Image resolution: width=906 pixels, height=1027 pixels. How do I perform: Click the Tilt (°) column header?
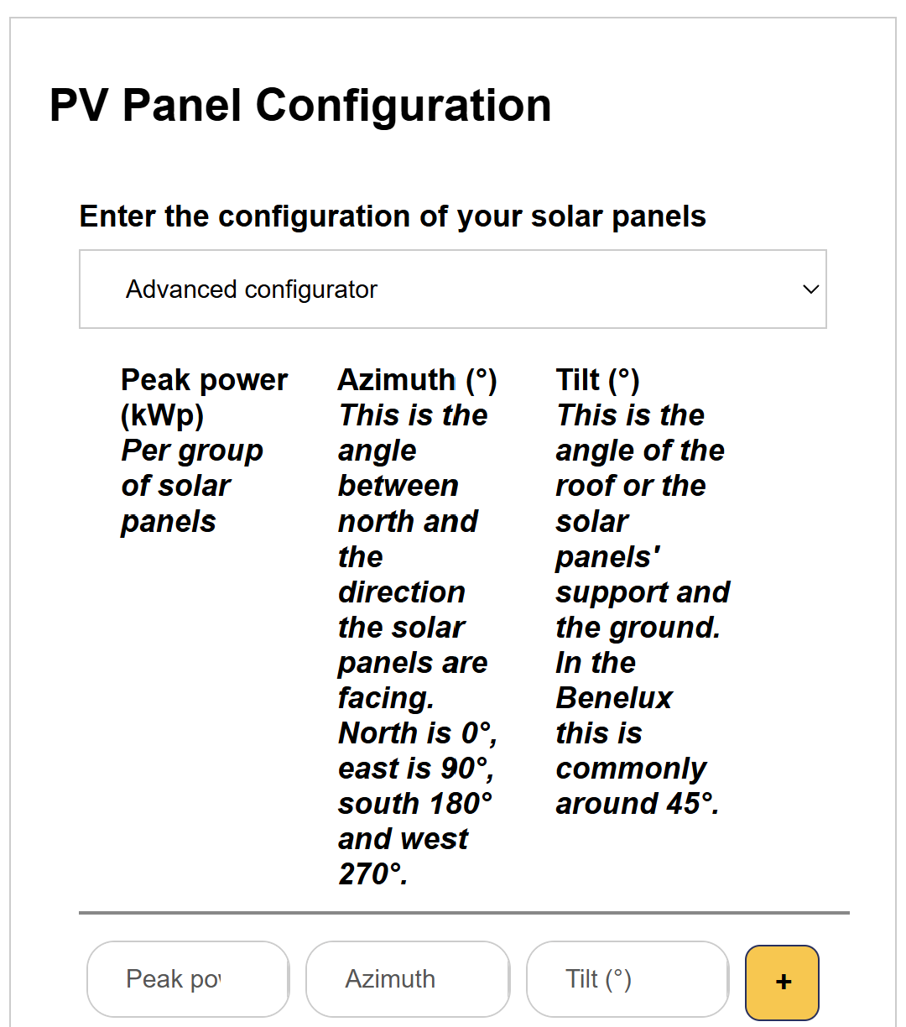[597, 380]
